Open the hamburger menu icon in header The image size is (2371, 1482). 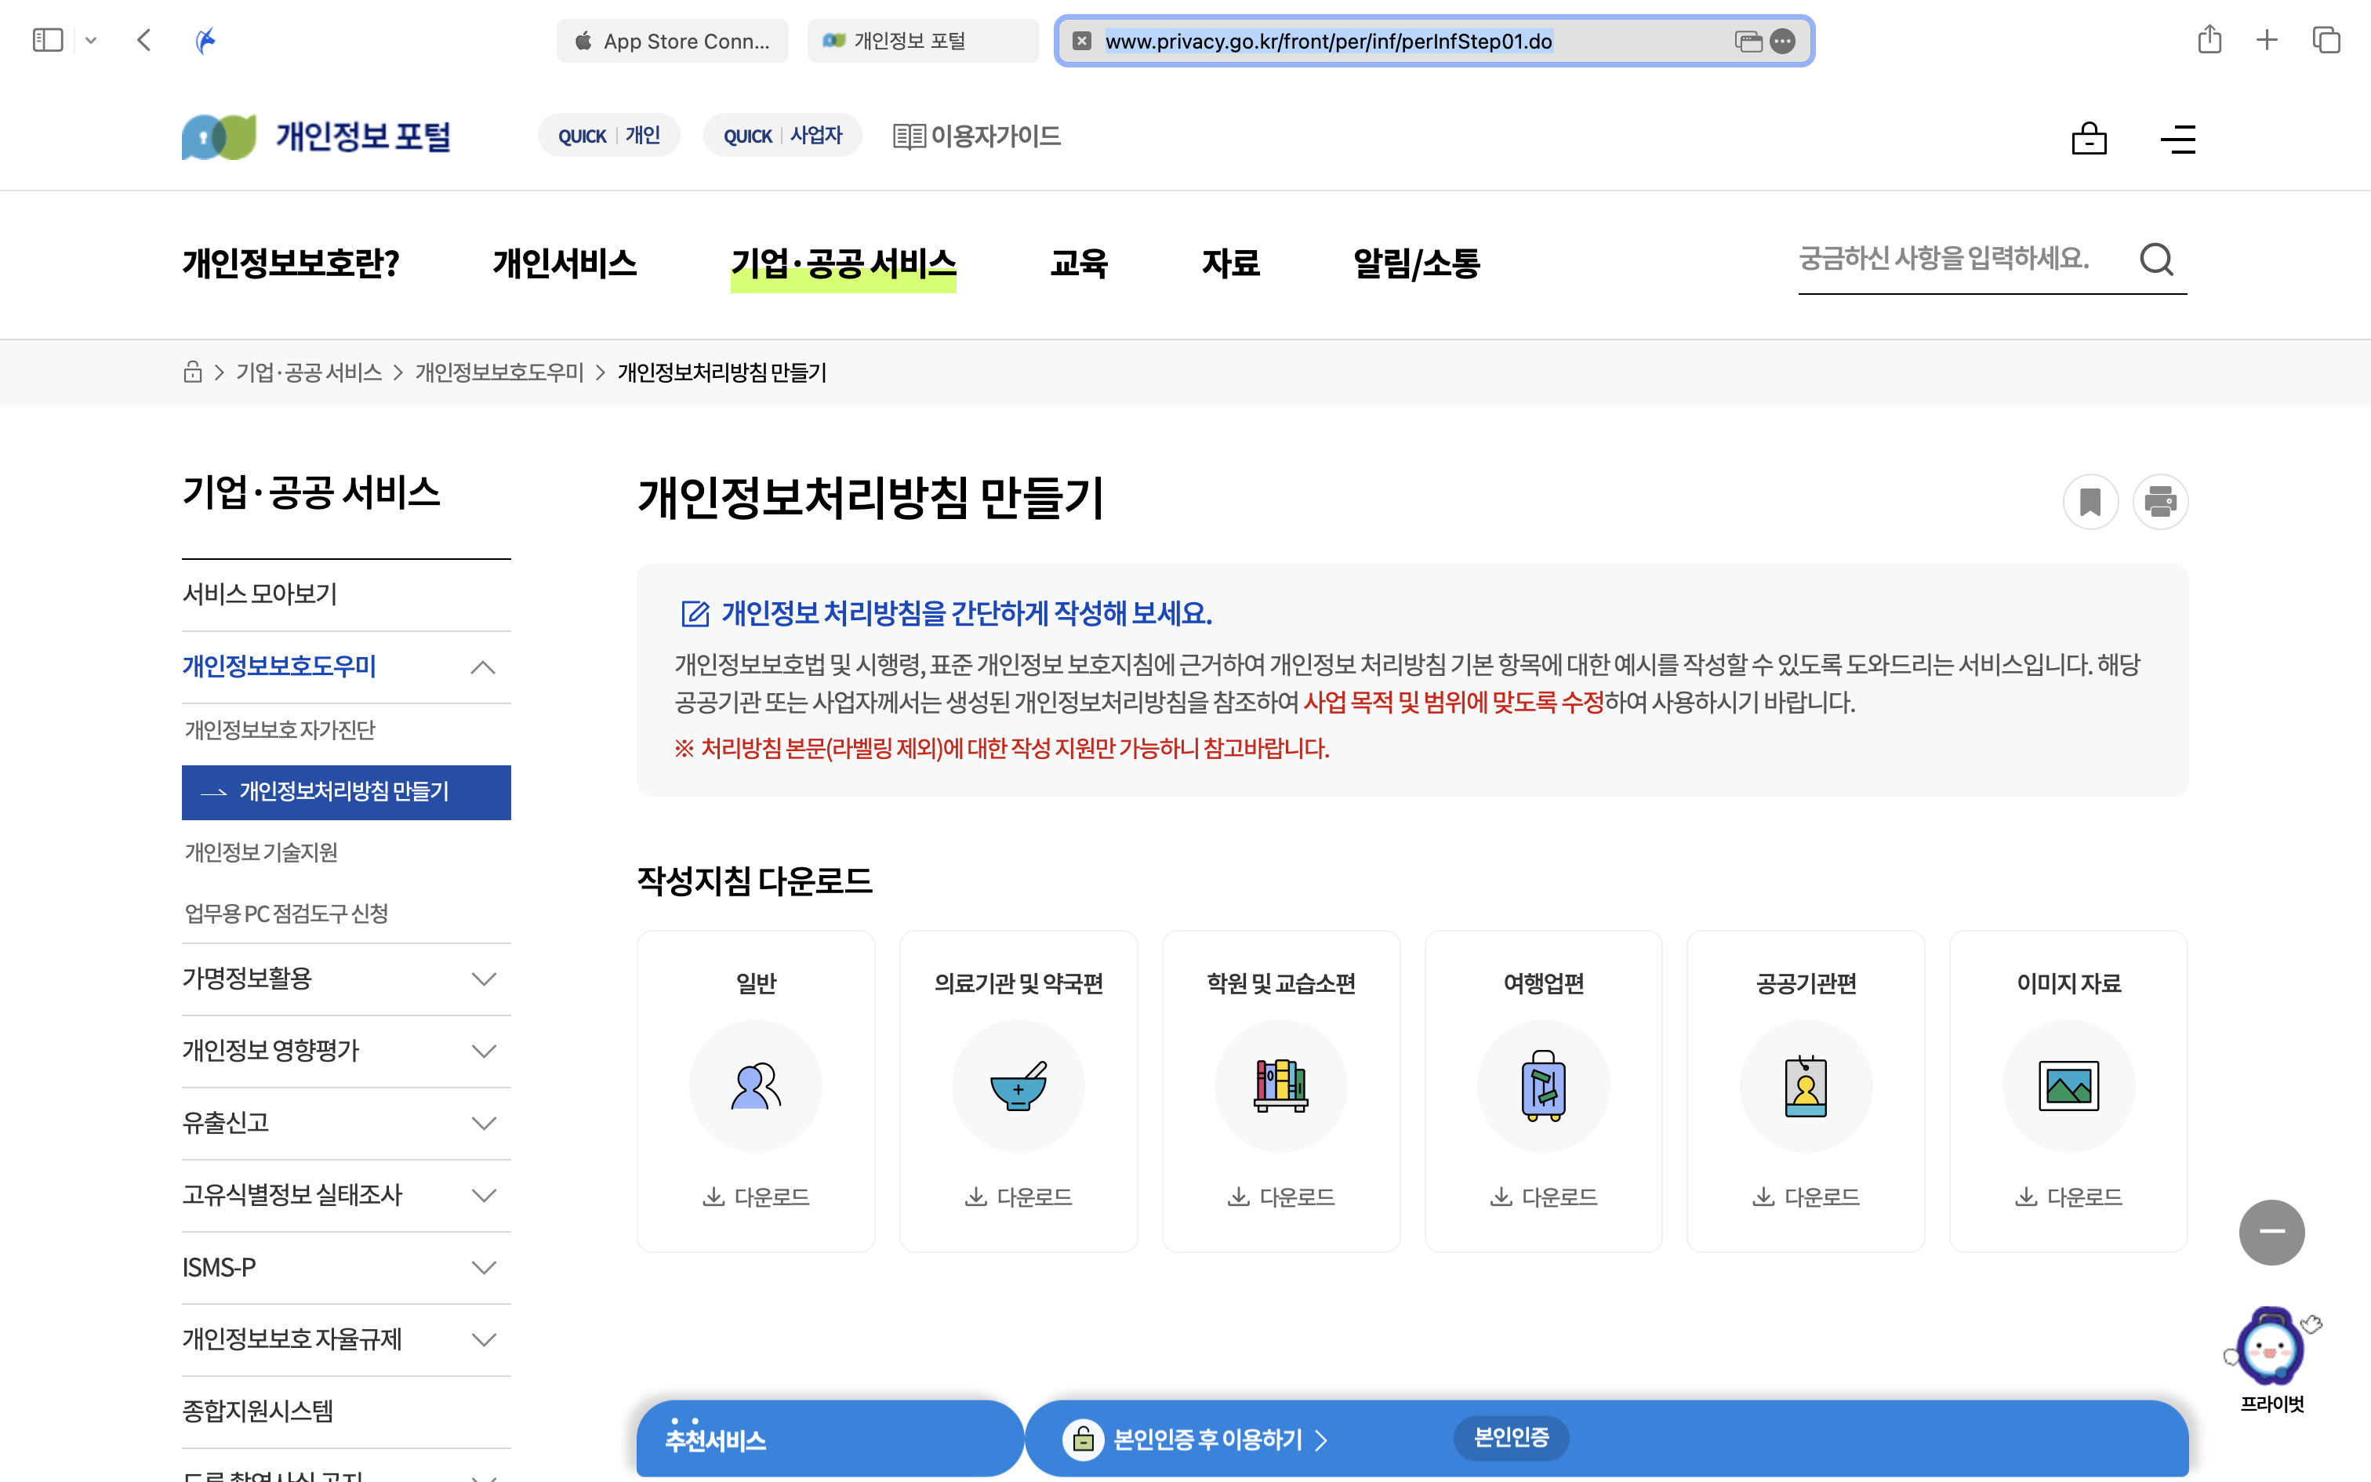[x=2178, y=140]
